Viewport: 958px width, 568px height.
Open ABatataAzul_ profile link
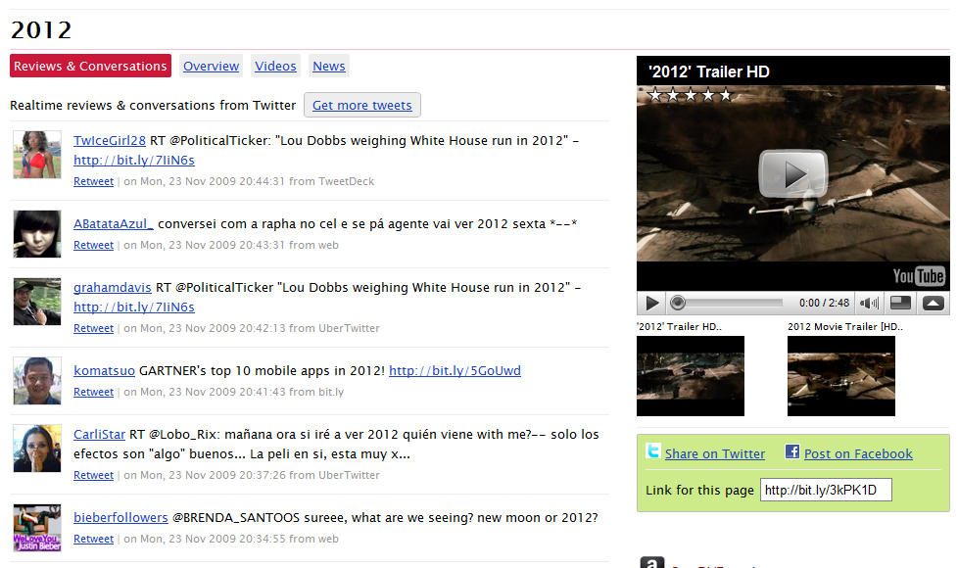click(114, 223)
